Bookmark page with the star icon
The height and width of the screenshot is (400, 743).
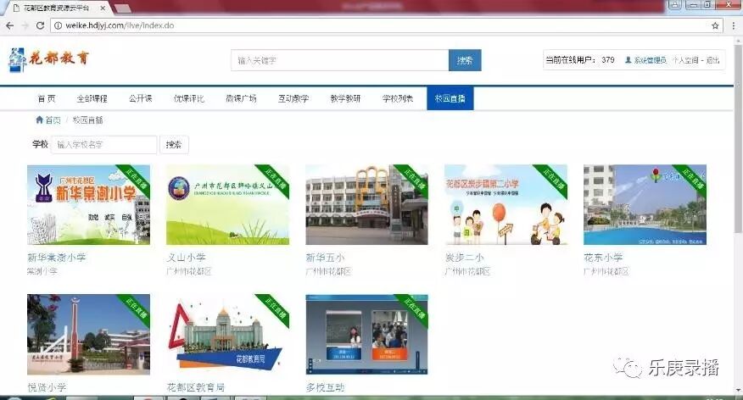(x=715, y=26)
